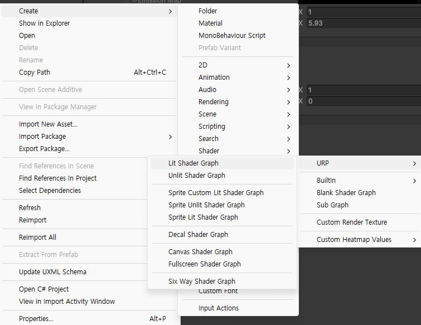This screenshot has width=421, height=325.
Task: Pick Decal Shader Graph option
Action: click(198, 235)
